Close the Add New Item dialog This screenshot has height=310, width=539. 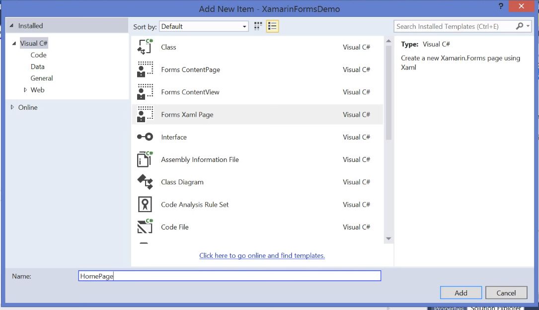tap(521, 6)
